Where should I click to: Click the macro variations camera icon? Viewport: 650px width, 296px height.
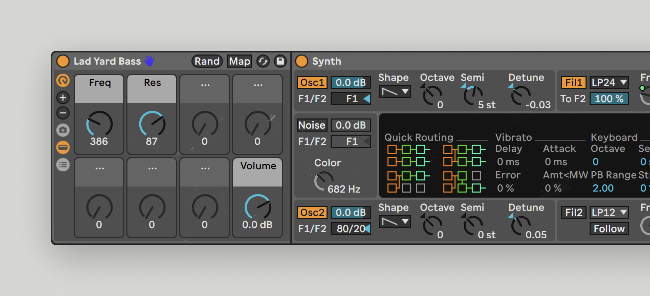point(63,130)
